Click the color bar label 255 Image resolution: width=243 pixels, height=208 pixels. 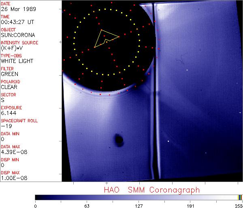[x=239, y=206]
